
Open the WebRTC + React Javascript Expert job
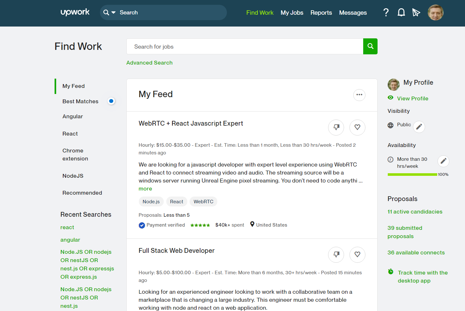[x=191, y=123]
